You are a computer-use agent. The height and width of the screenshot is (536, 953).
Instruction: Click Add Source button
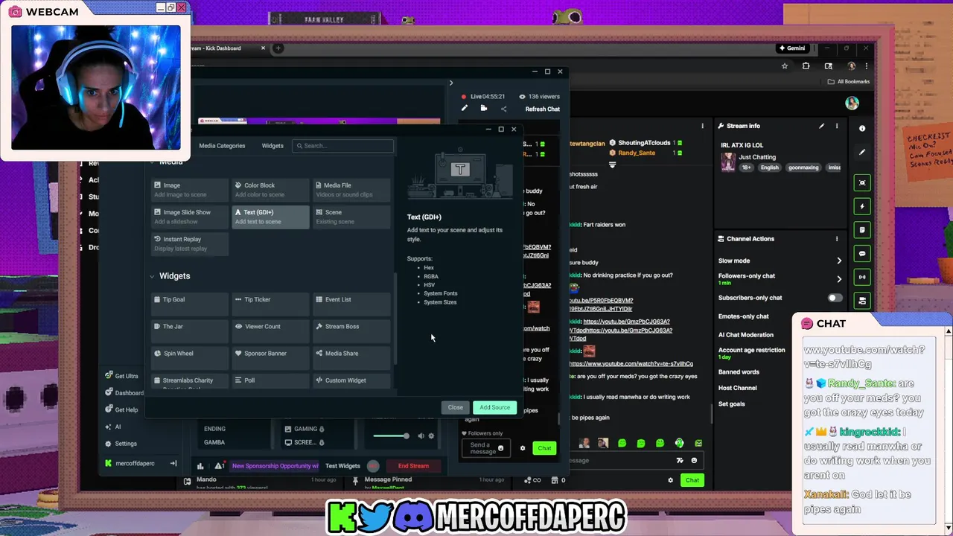pyautogui.click(x=494, y=407)
